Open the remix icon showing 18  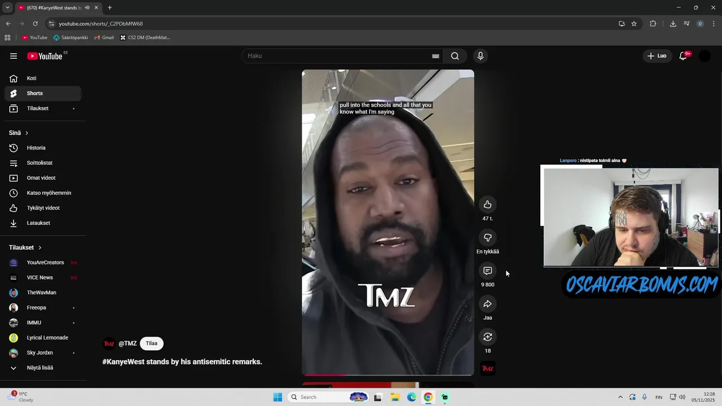(488, 337)
